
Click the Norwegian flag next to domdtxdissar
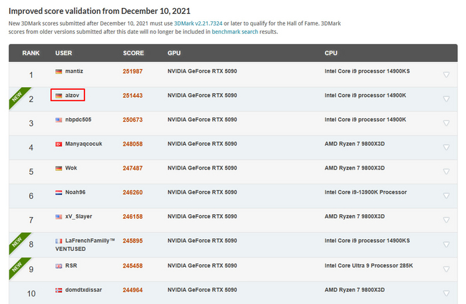click(59, 290)
